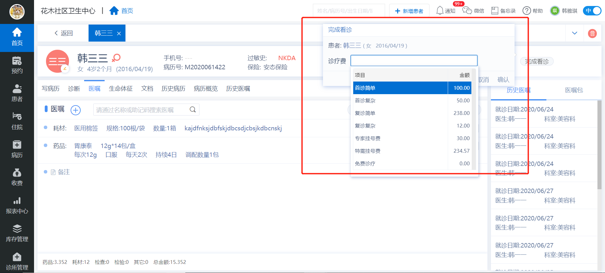
Task: Open 住院 inpatient in sidebar
Action: pyautogui.click(x=17, y=122)
